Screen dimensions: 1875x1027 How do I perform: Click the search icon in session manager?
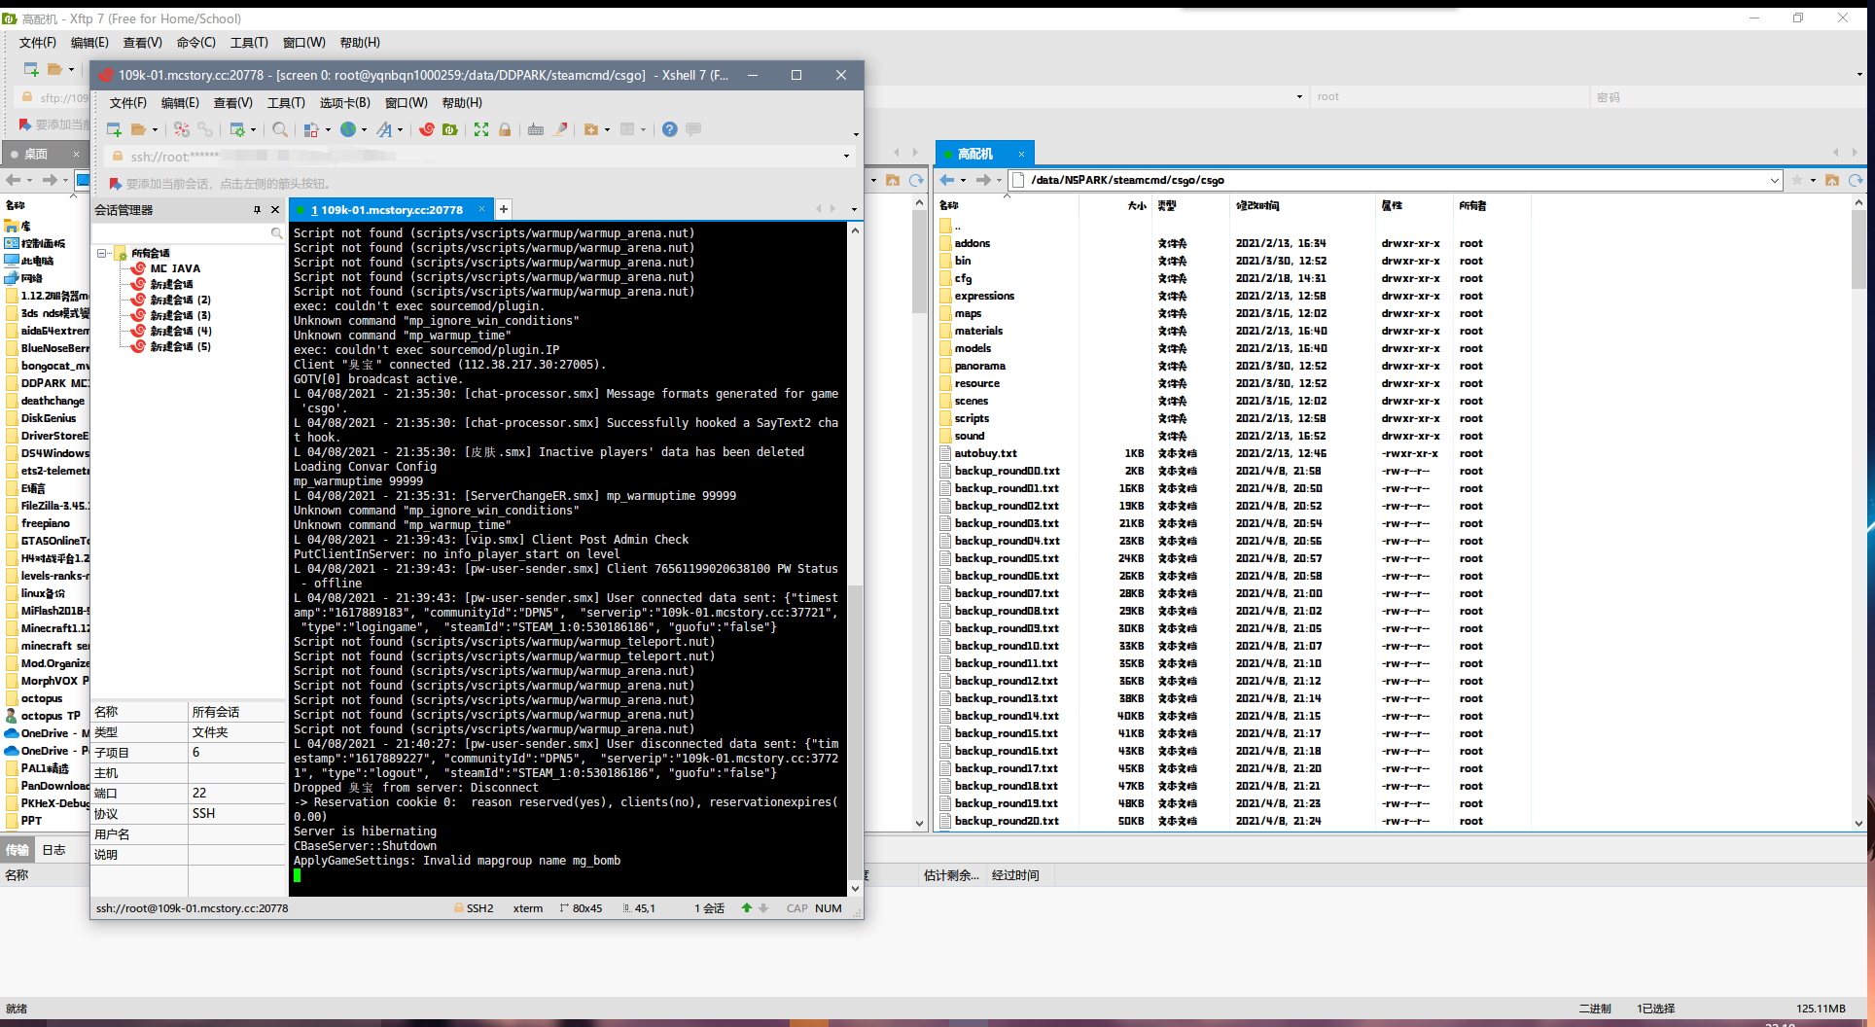click(276, 233)
